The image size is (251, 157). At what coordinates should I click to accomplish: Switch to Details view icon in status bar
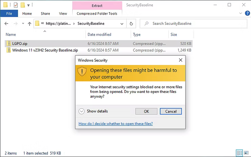[x=239, y=153]
